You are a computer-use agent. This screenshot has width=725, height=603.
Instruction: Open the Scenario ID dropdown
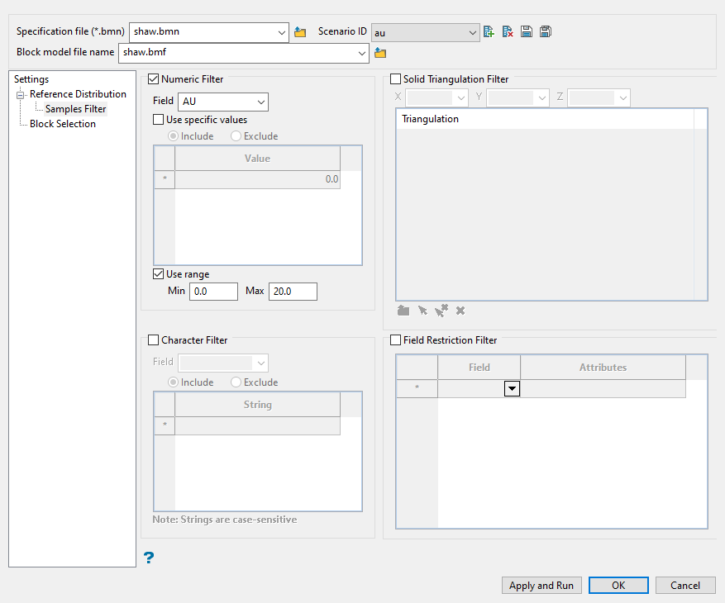point(472,33)
